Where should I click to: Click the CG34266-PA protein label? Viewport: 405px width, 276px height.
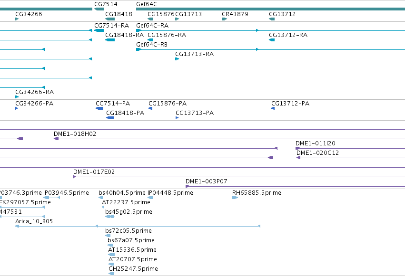[x=34, y=104]
